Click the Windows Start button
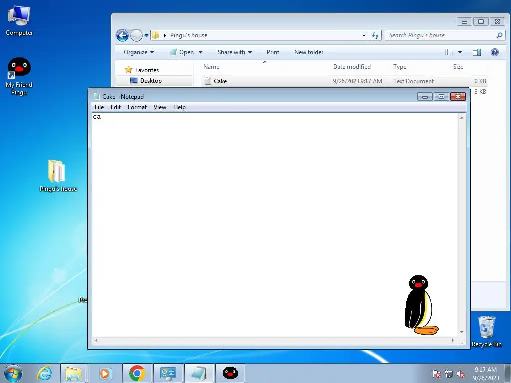Screen dimensions: 511x383 pos(13,373)
